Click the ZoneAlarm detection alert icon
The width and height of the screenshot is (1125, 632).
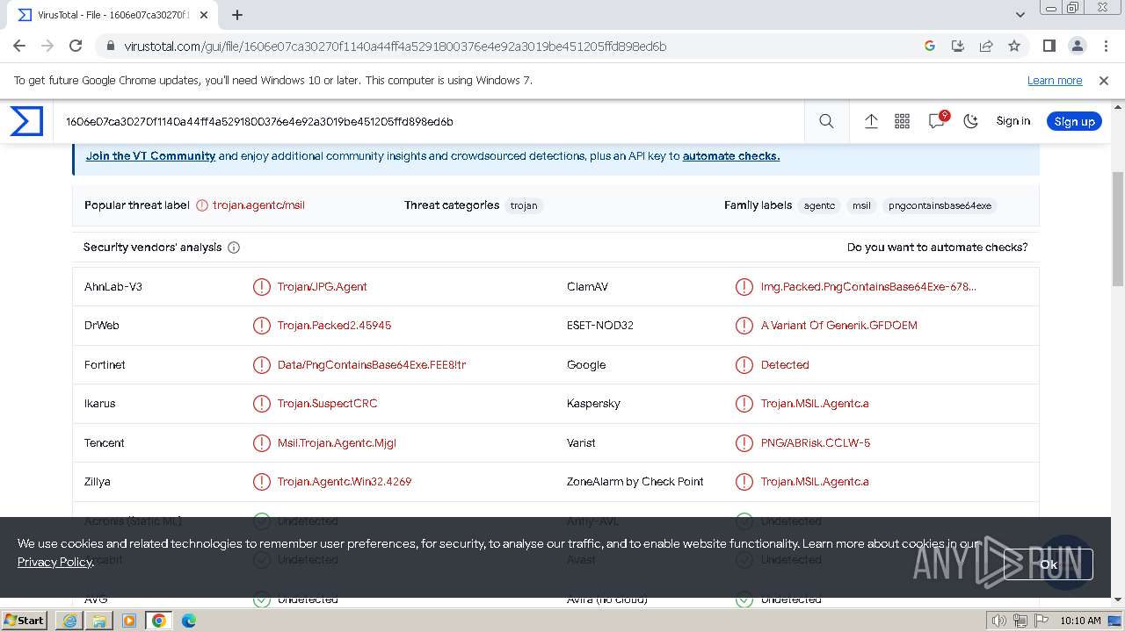coord(744,482)
